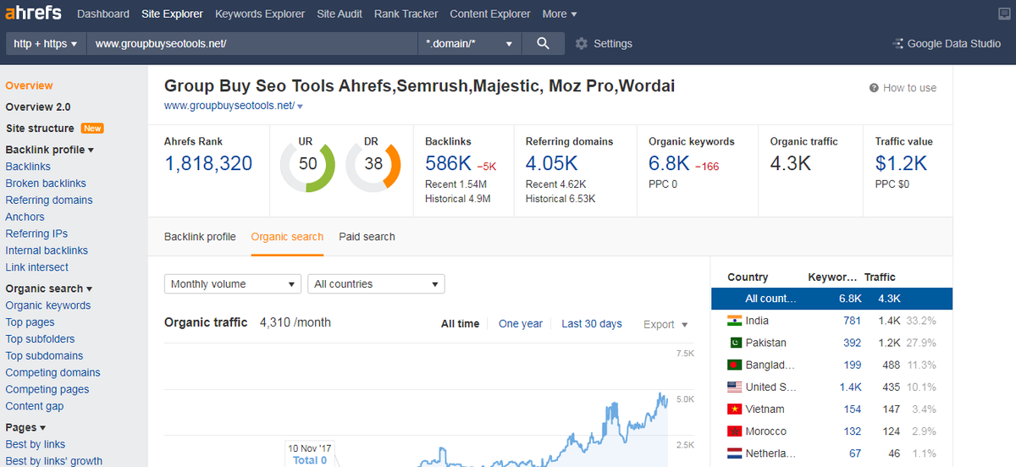Expand the site URL arrow under title

[x=300, y=107]
